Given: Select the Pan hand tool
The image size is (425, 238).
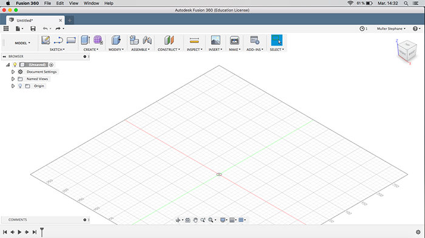Looking at the screenshot, I should pyautogui.click(x=195, y=220).
